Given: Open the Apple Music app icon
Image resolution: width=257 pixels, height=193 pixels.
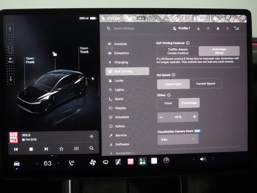Looking at the screenshot, I should [x=131, y=162].
